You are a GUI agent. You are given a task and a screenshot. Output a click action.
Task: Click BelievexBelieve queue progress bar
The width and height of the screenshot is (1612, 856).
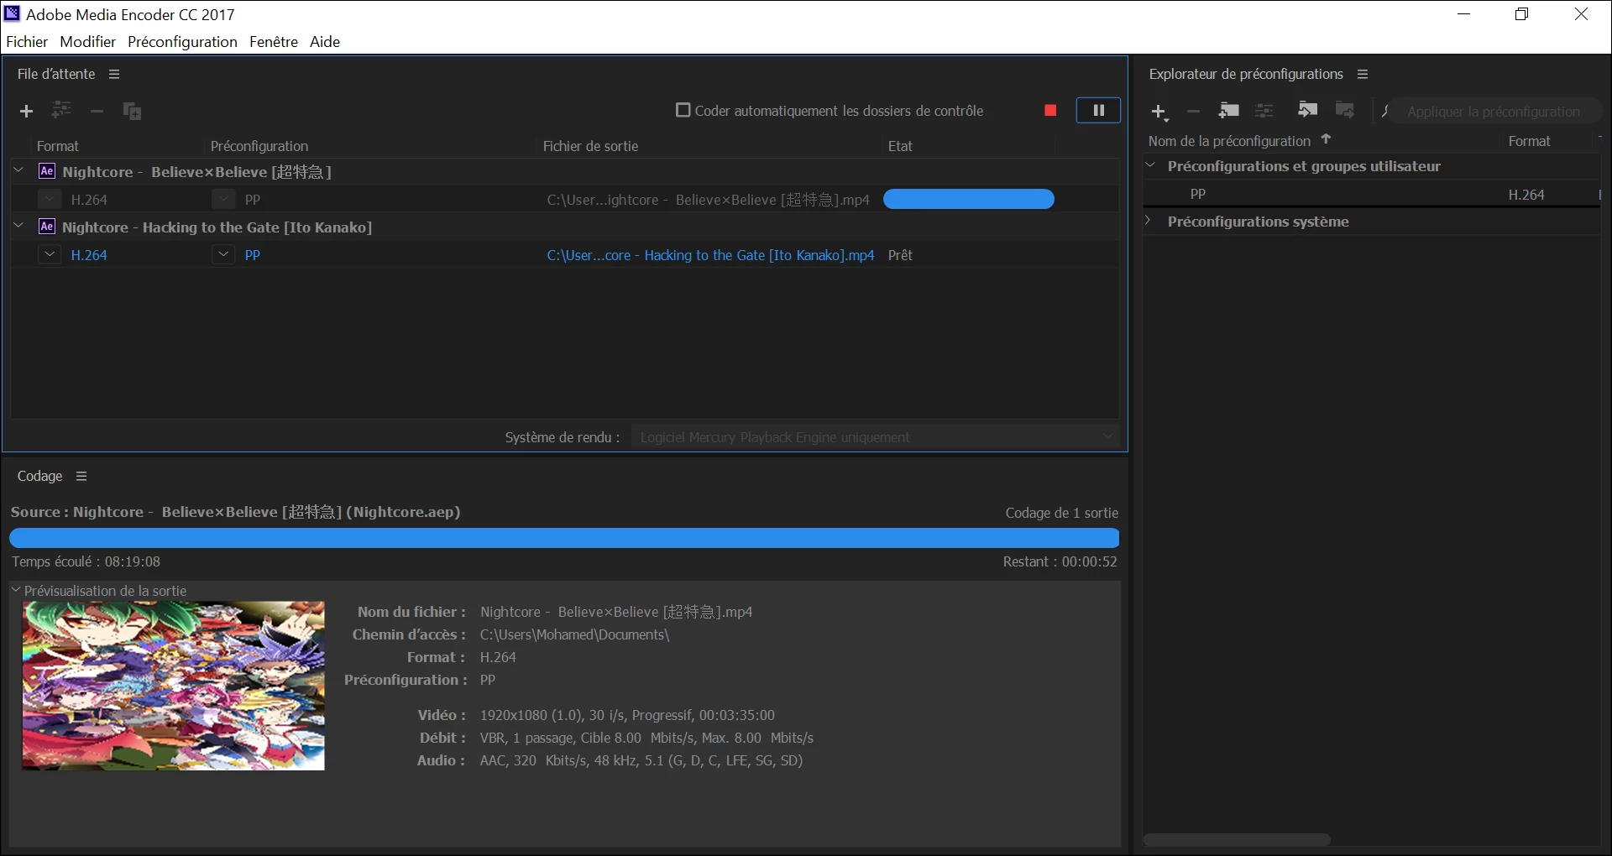(969, 199)
